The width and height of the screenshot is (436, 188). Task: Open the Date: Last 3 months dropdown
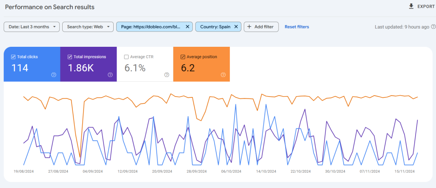point(32,27)
